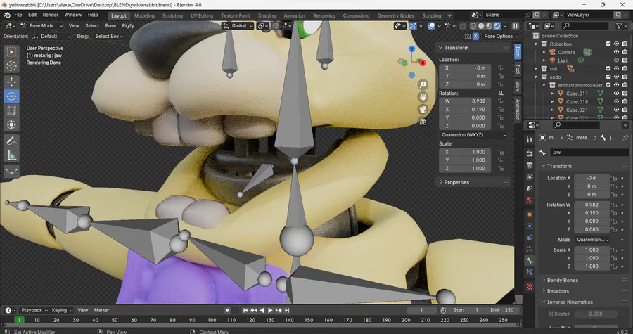The image size is (633, 334).
Task: Click the pin icon in properties header
Action: point(625,138)
